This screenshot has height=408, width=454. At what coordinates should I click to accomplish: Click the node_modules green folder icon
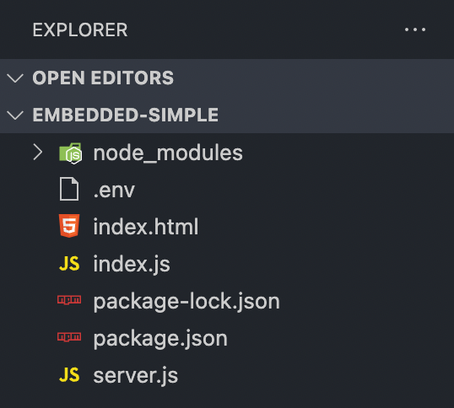(x=70, y=153)
